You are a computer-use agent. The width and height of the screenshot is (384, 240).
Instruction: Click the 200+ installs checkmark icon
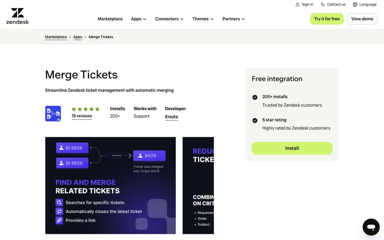pos(255,97)
